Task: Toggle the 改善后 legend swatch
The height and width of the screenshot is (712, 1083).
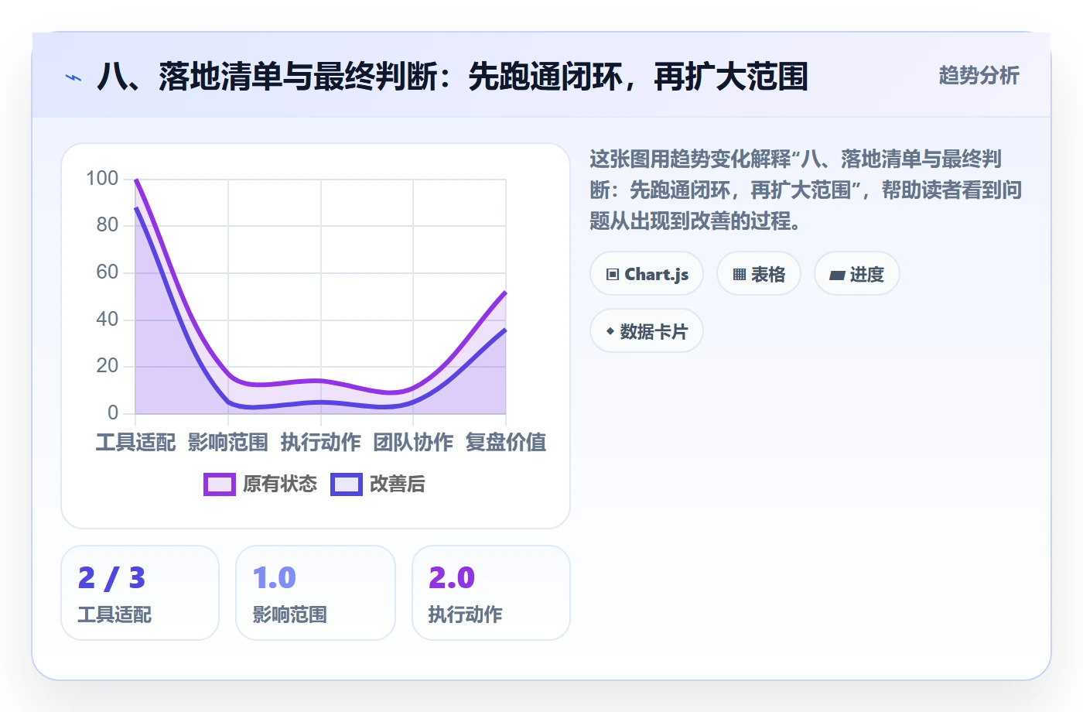Action: pos(347,484)
